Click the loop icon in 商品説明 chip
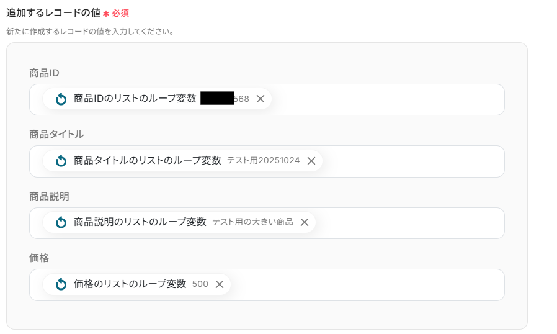The image size is (557, 334). pos(61,222)
